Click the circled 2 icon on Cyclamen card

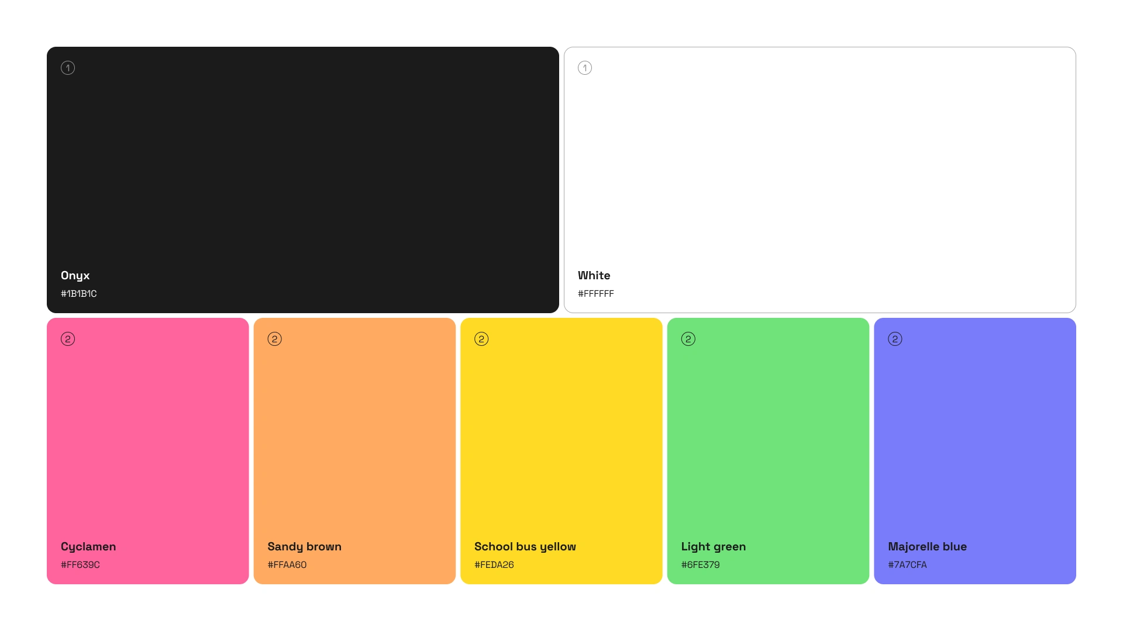pyautogui.click(x=68, y=339)
